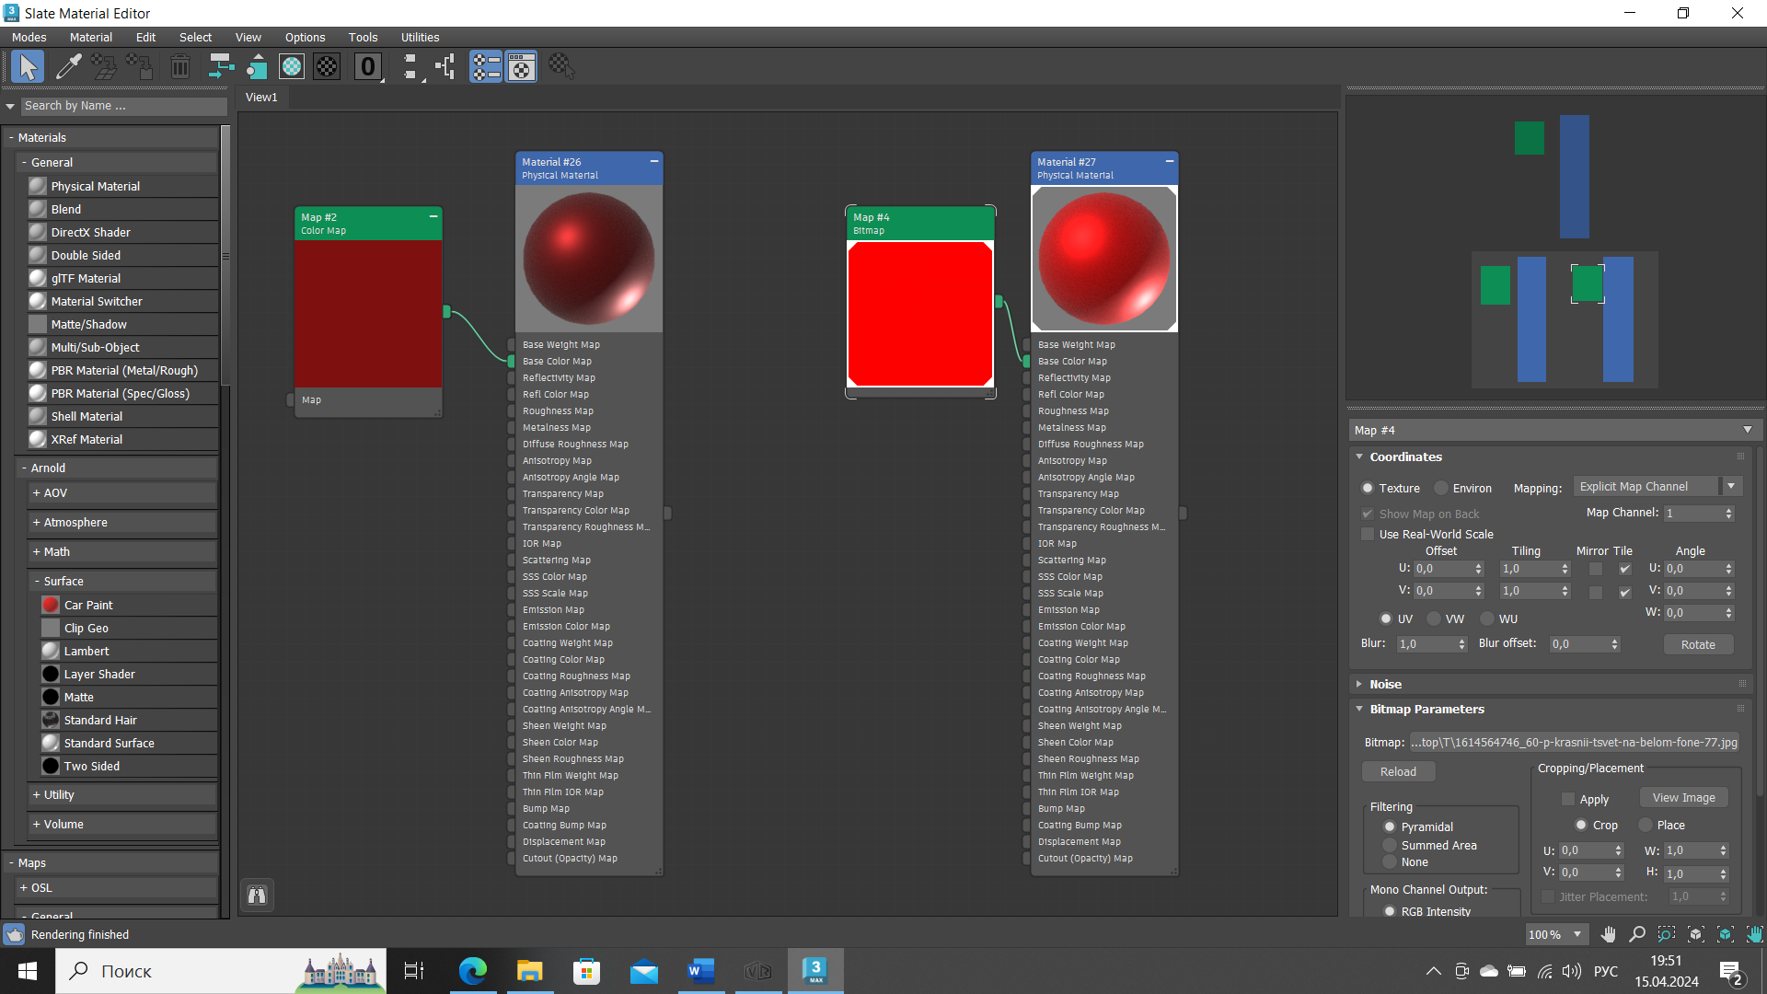
Task: Toggle Parameter Editor panel icon
Action: coord(522,66)
